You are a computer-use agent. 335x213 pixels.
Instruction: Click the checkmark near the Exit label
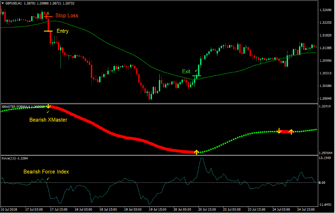pyautogui.click(x=196, y=70)
